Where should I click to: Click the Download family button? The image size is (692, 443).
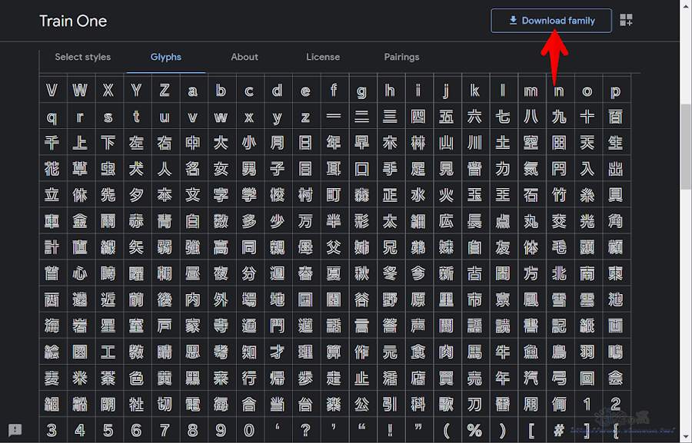(x=551, y=21)
